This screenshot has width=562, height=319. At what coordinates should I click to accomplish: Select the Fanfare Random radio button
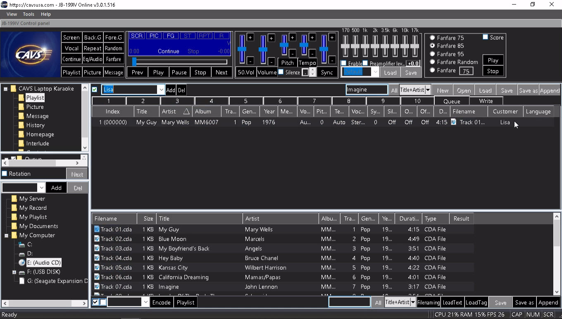click(x=432, y=62)
